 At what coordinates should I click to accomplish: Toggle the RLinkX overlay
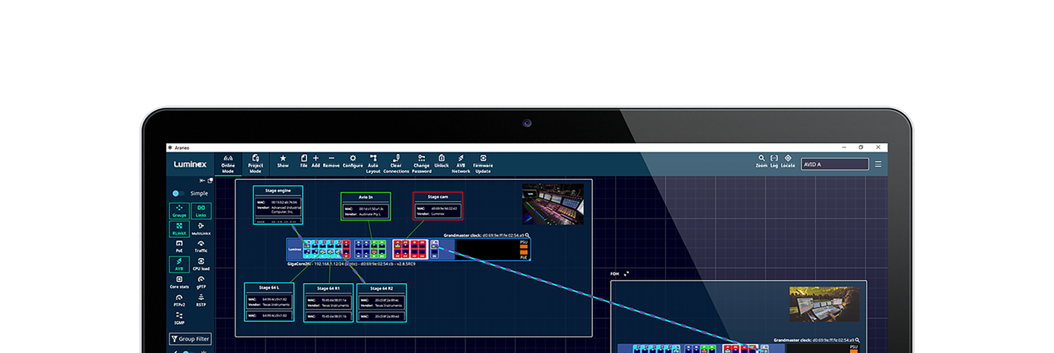click(x=179, y=229)
